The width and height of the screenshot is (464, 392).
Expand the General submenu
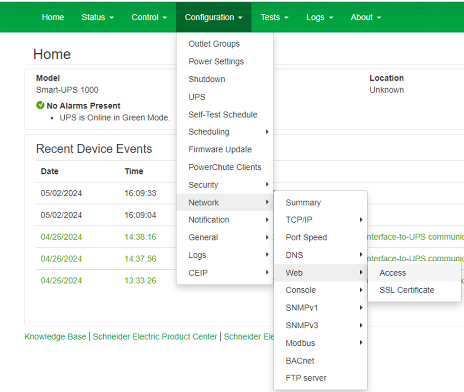[225, 237]
